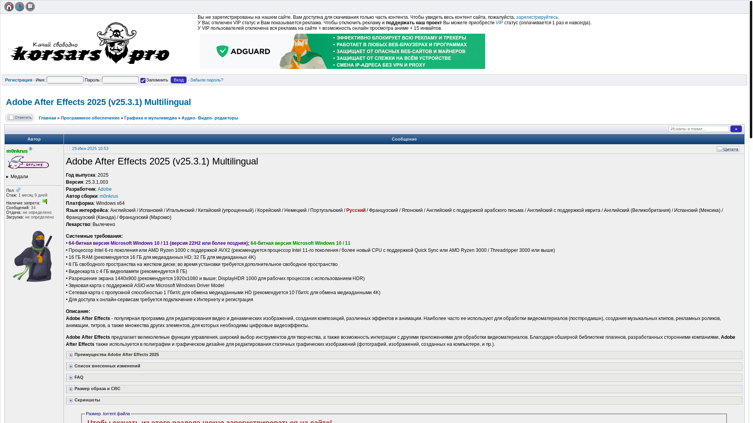753x423 pixels.
Task: Click the Размер .torrent файла legend
Action: 108,414
